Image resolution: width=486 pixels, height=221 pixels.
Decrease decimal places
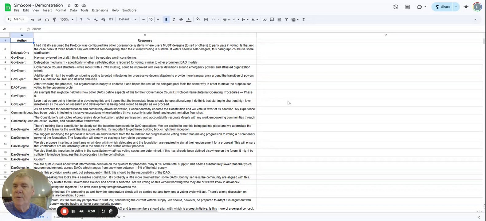(96, 19)
